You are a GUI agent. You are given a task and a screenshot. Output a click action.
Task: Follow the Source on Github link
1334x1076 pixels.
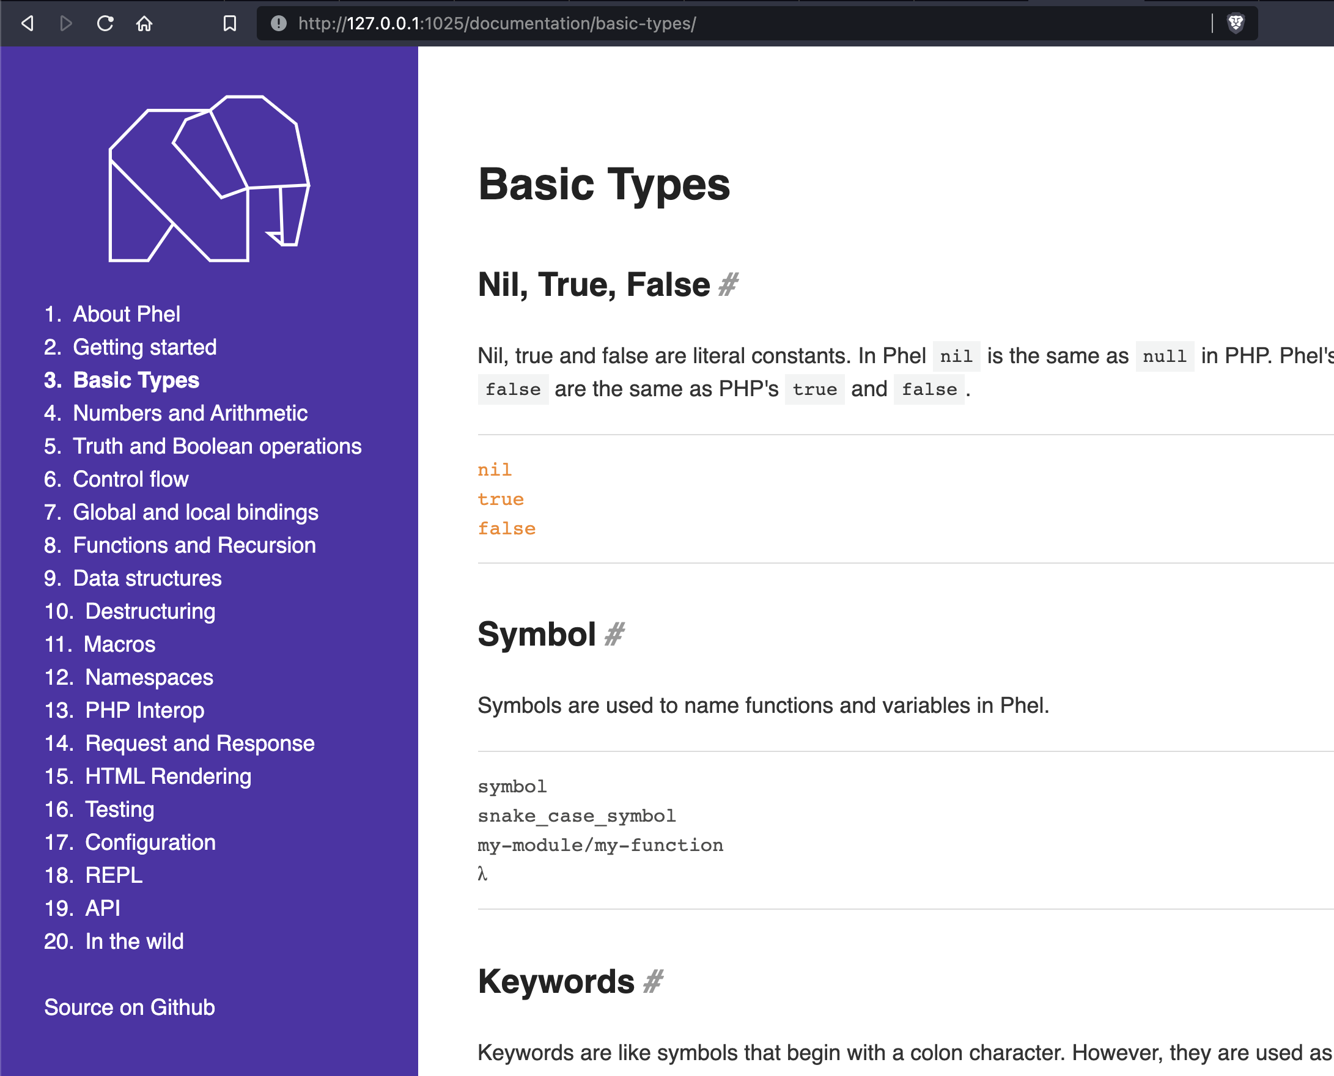pyautogui.click(x=130, y=1007)
